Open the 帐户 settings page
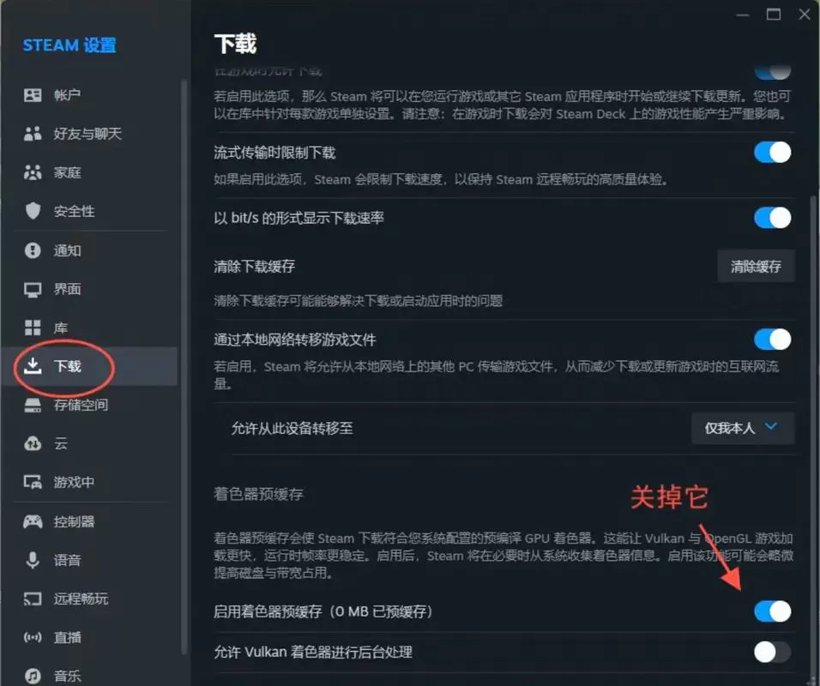The width and height of the screenshot is (820, 686). tap(89, 95)
